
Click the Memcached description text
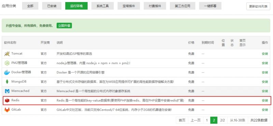94,91
